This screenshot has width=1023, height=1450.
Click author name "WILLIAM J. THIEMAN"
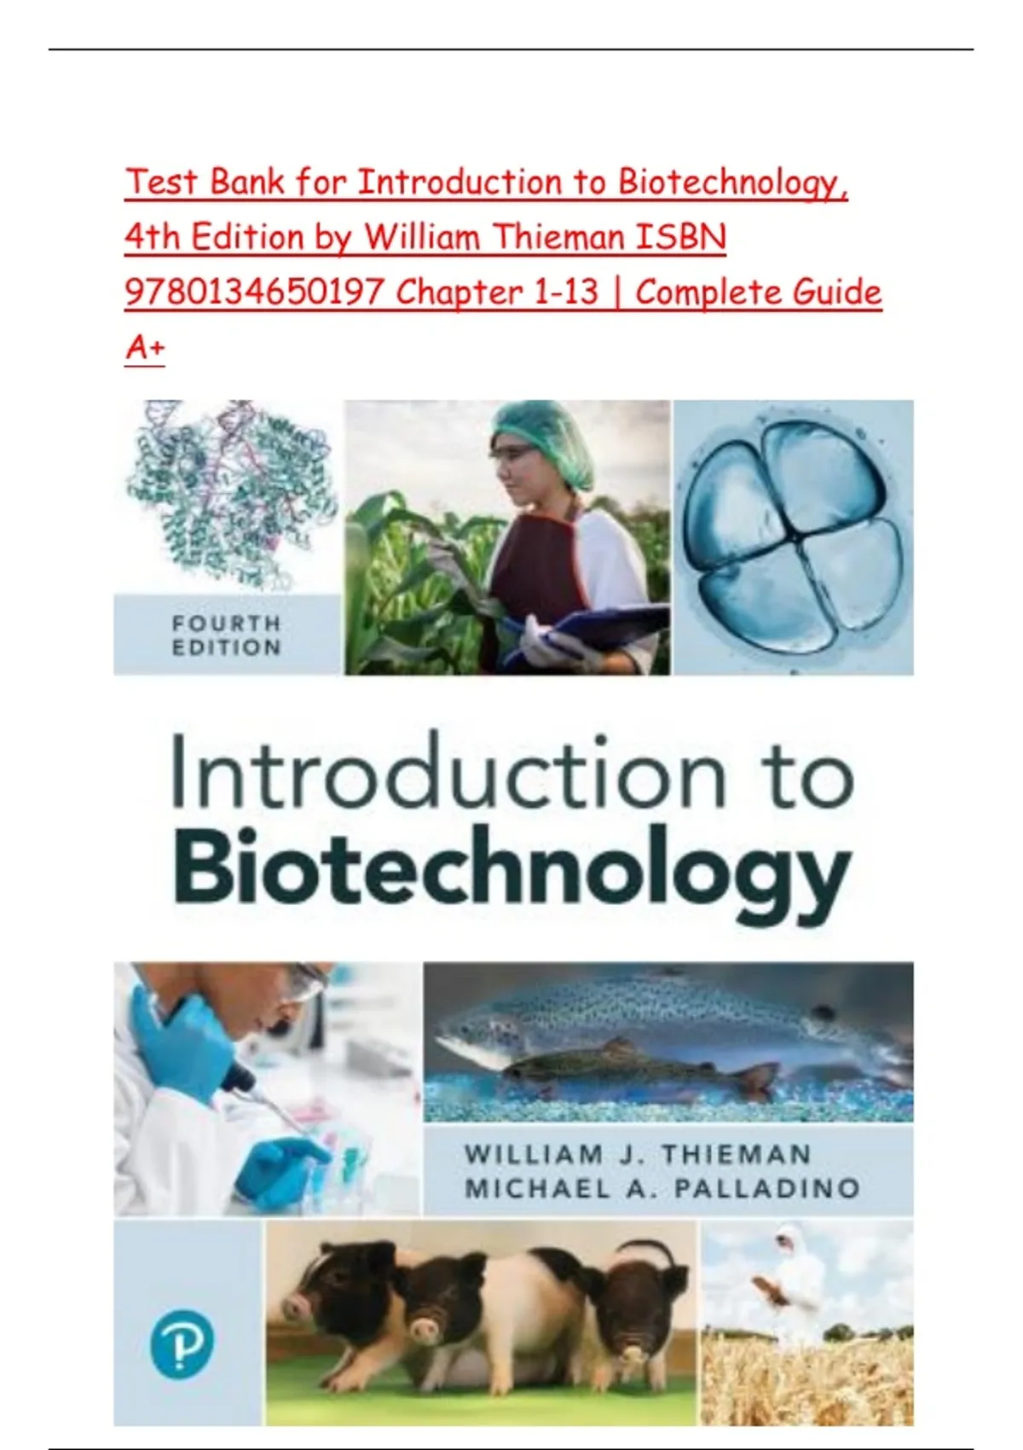(x=637, y=1154)
